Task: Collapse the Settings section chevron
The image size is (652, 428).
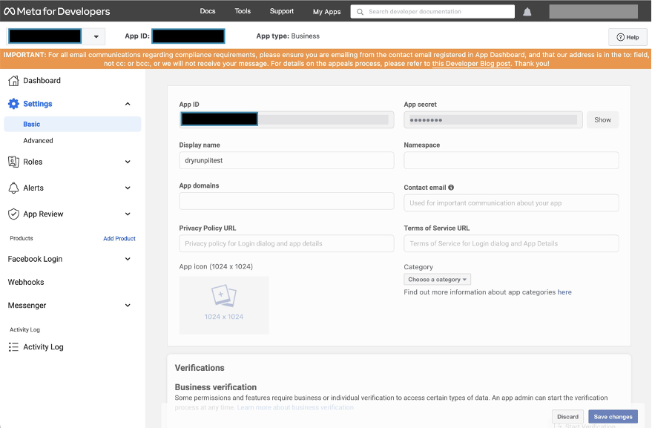Action: [128, 104]
